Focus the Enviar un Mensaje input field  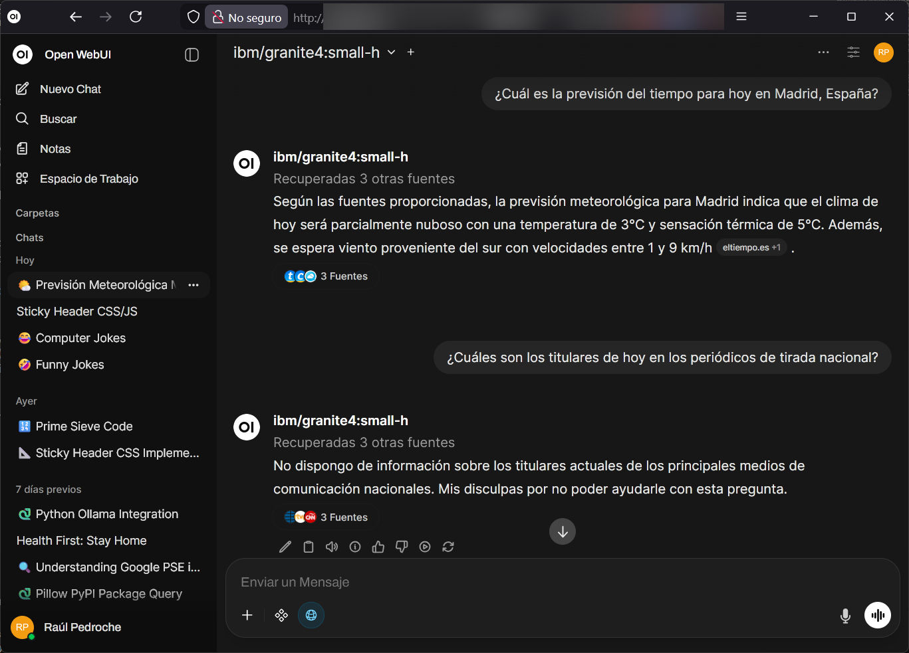(532, 582)
